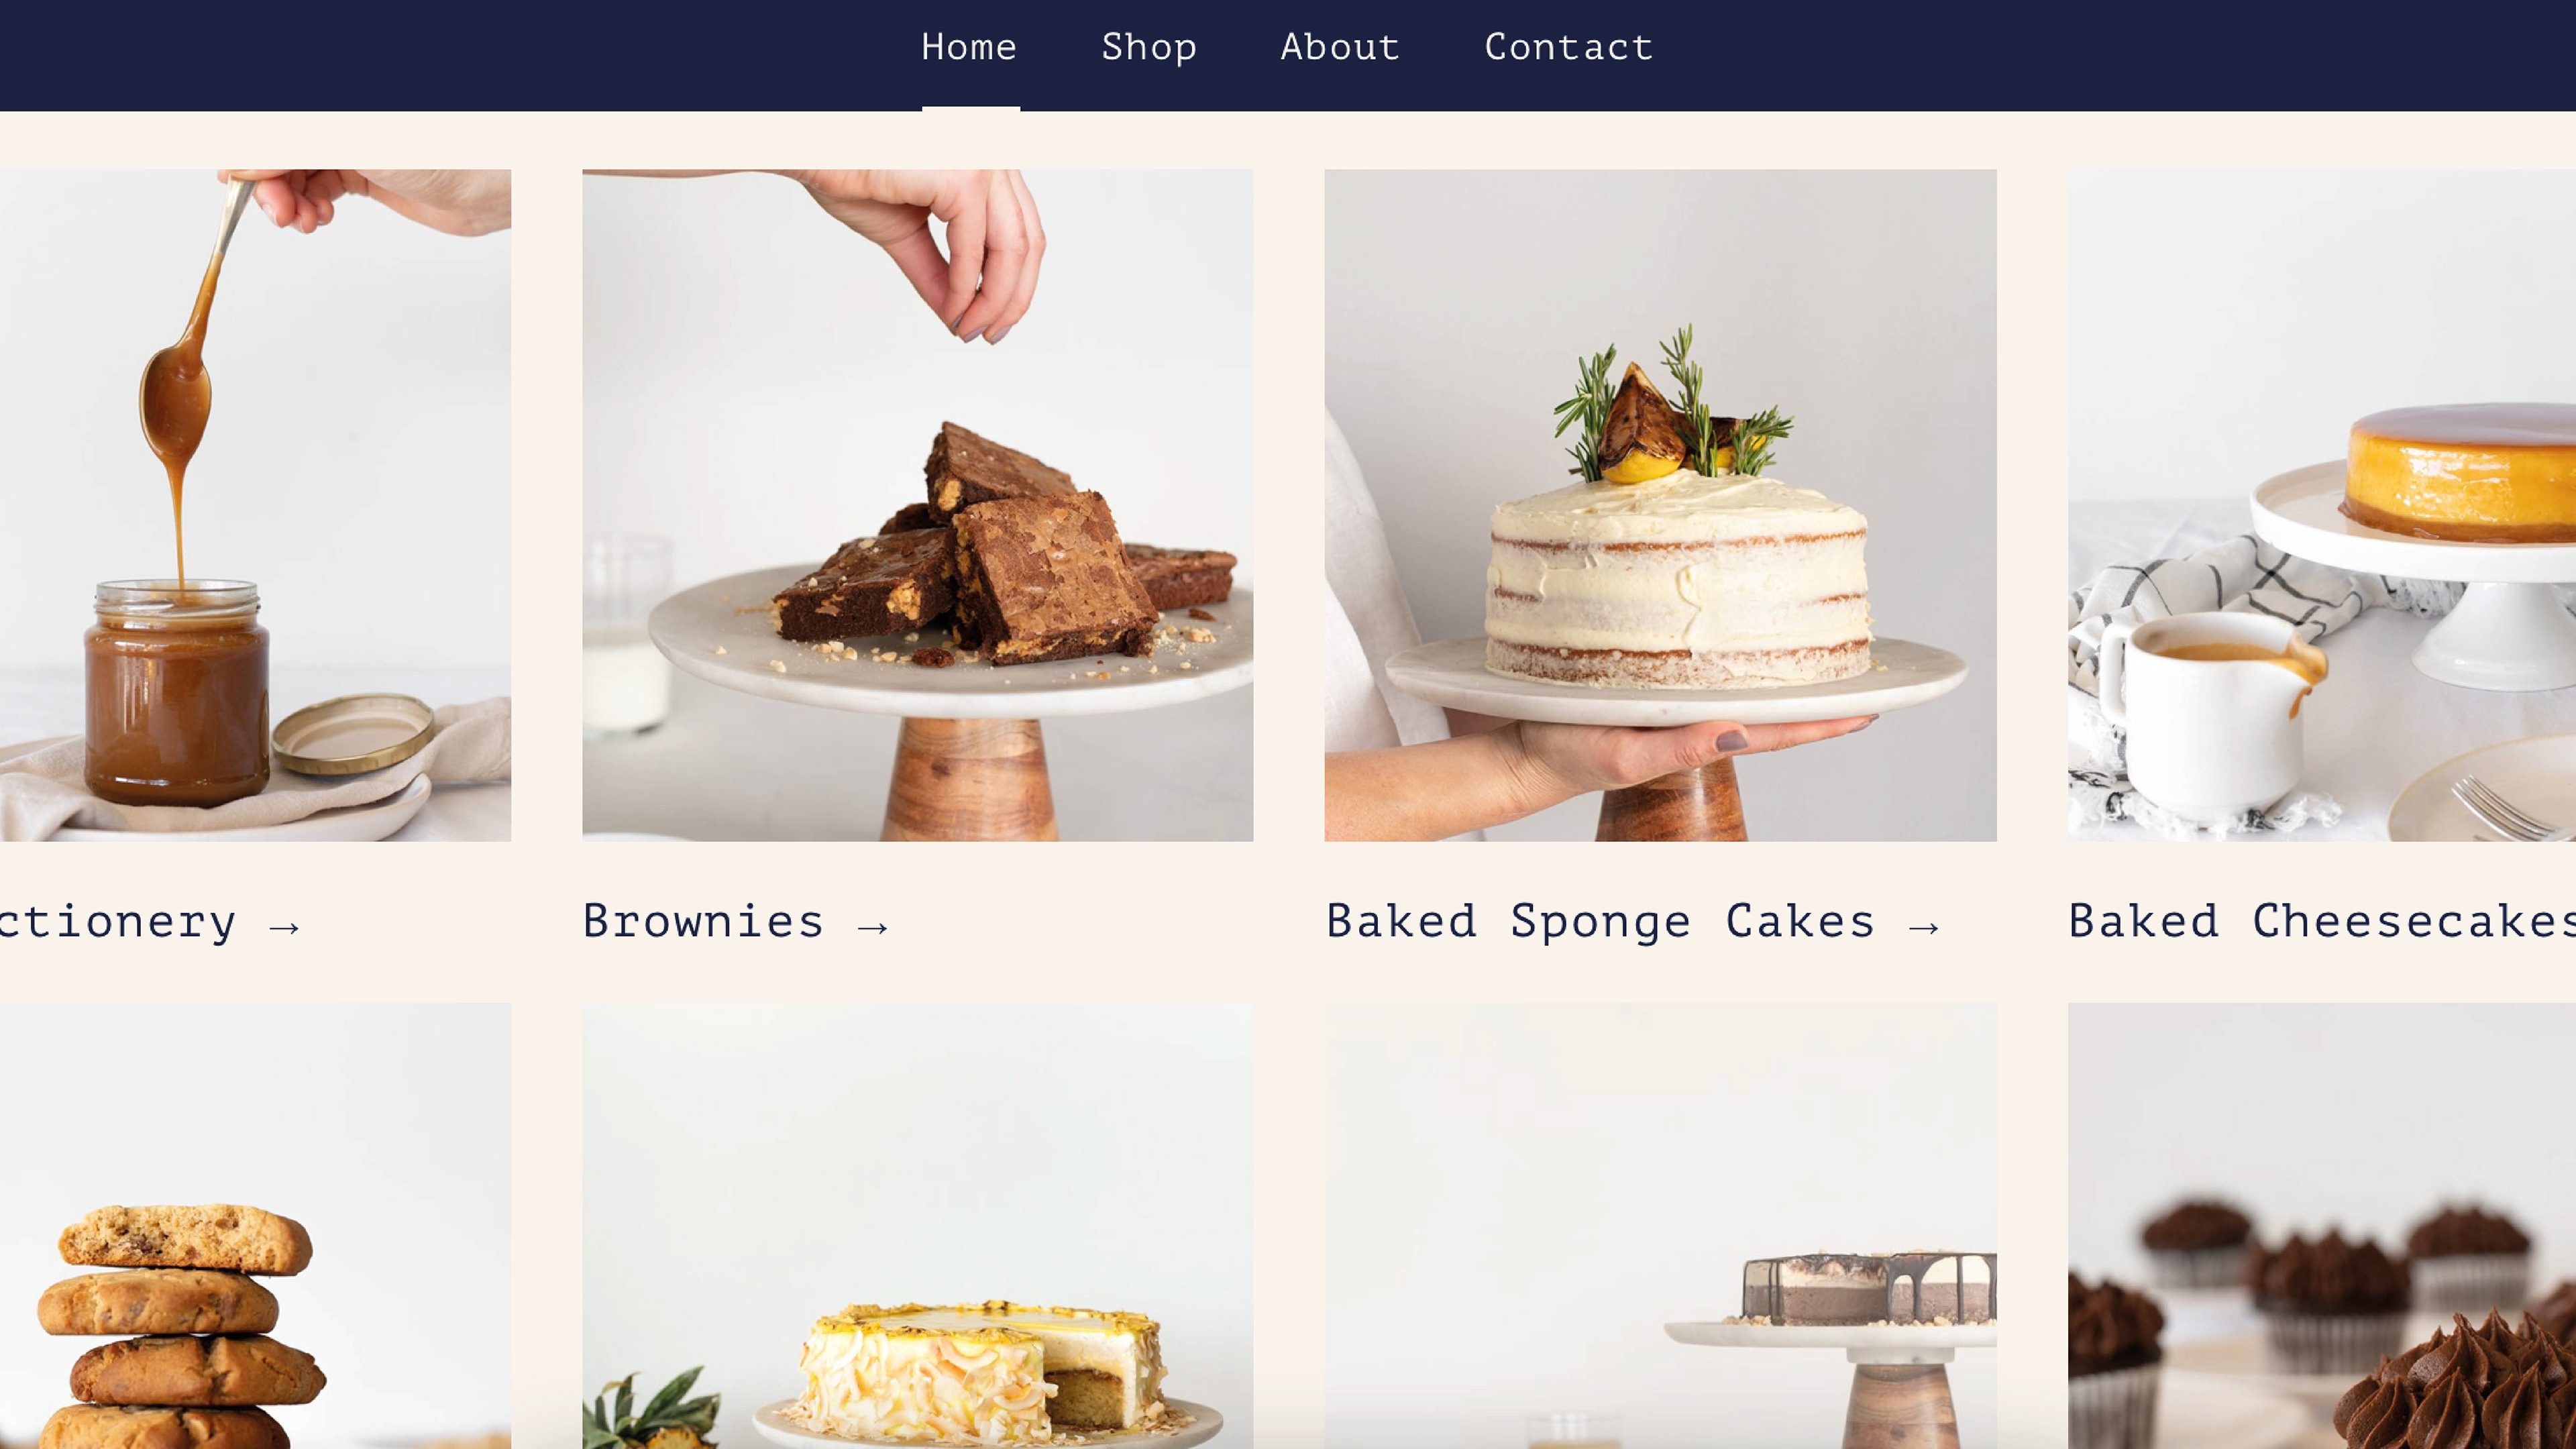Go to the Shop page
Viewport: 2576px width, 1449px height.
[x=1149, y=47]
